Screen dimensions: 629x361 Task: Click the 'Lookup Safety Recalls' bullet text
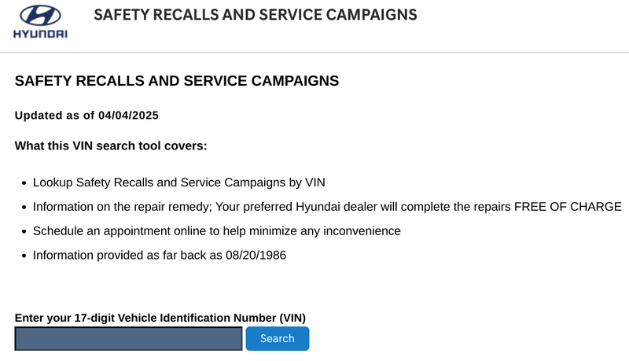178,182
